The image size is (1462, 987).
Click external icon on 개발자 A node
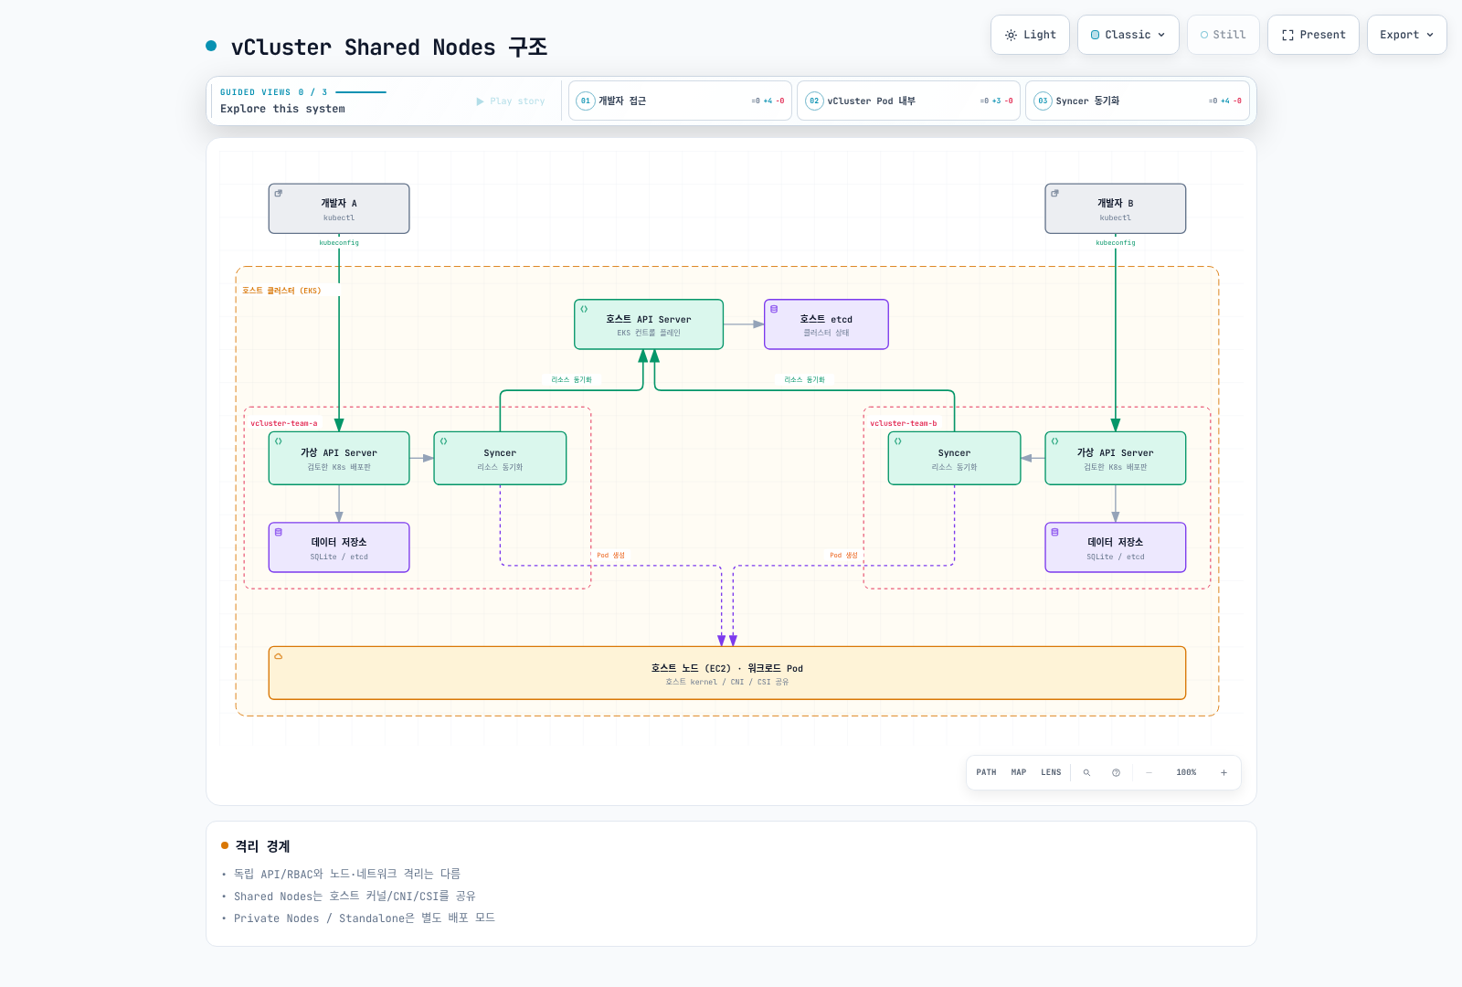[x=279, y=193]
